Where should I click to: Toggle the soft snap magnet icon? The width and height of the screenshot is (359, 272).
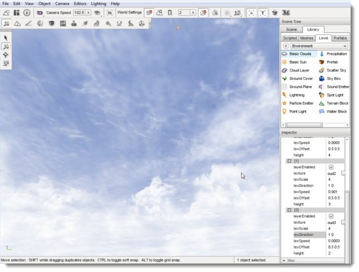coord(170,13)
